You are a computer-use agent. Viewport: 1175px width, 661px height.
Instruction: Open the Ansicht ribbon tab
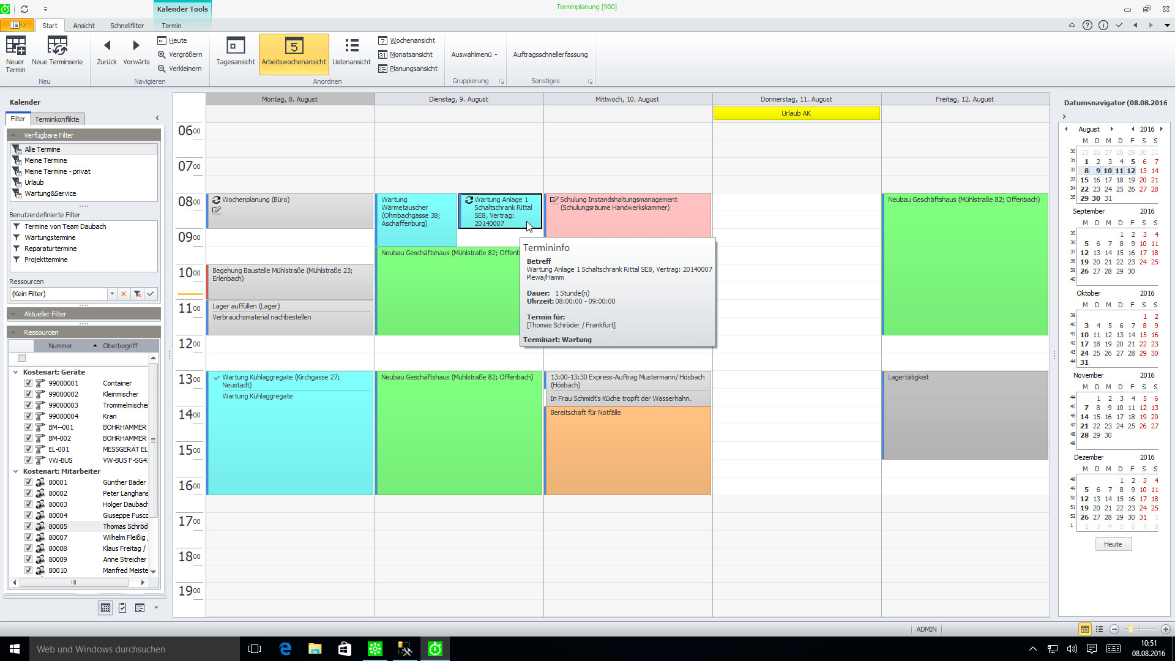click(x=84, y=26)
